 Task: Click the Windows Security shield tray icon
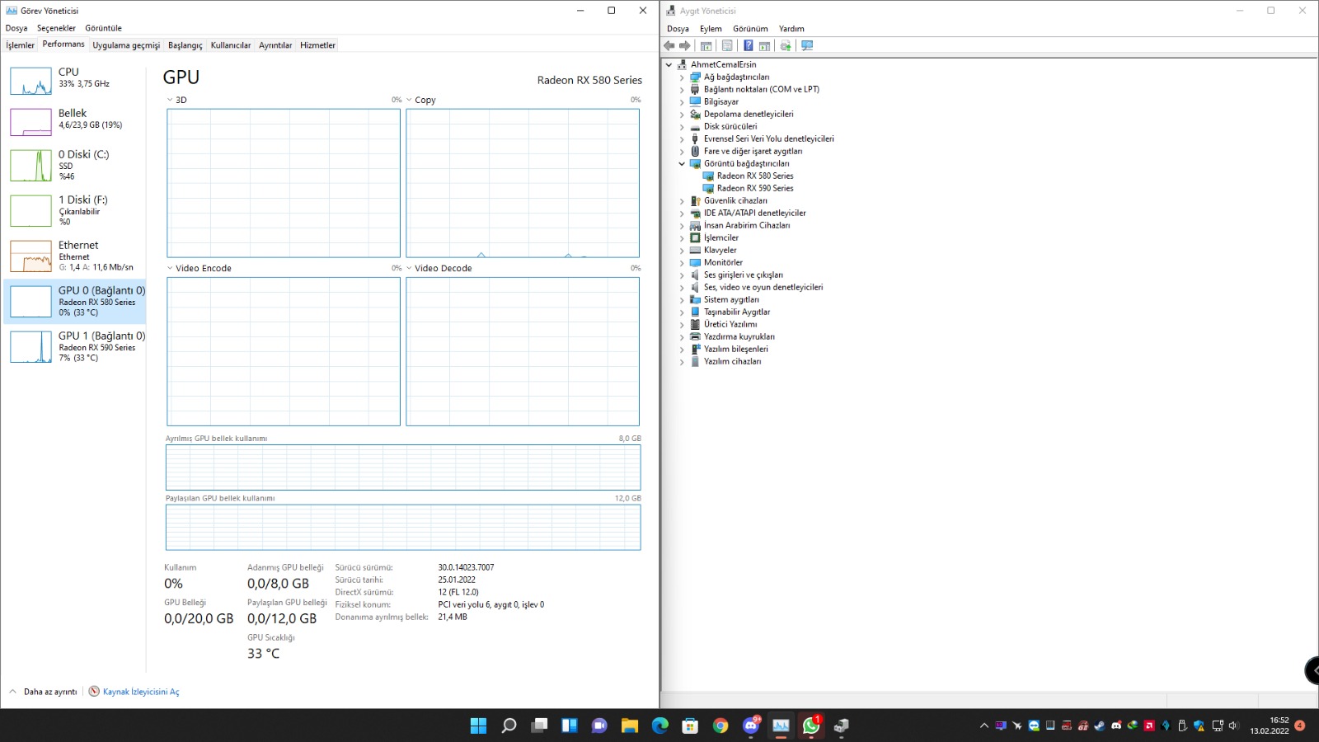point(1199,726)
